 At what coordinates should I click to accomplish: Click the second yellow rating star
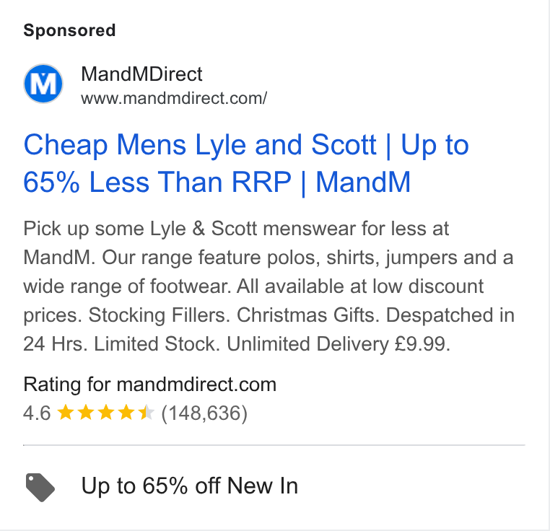pos(86,413)
